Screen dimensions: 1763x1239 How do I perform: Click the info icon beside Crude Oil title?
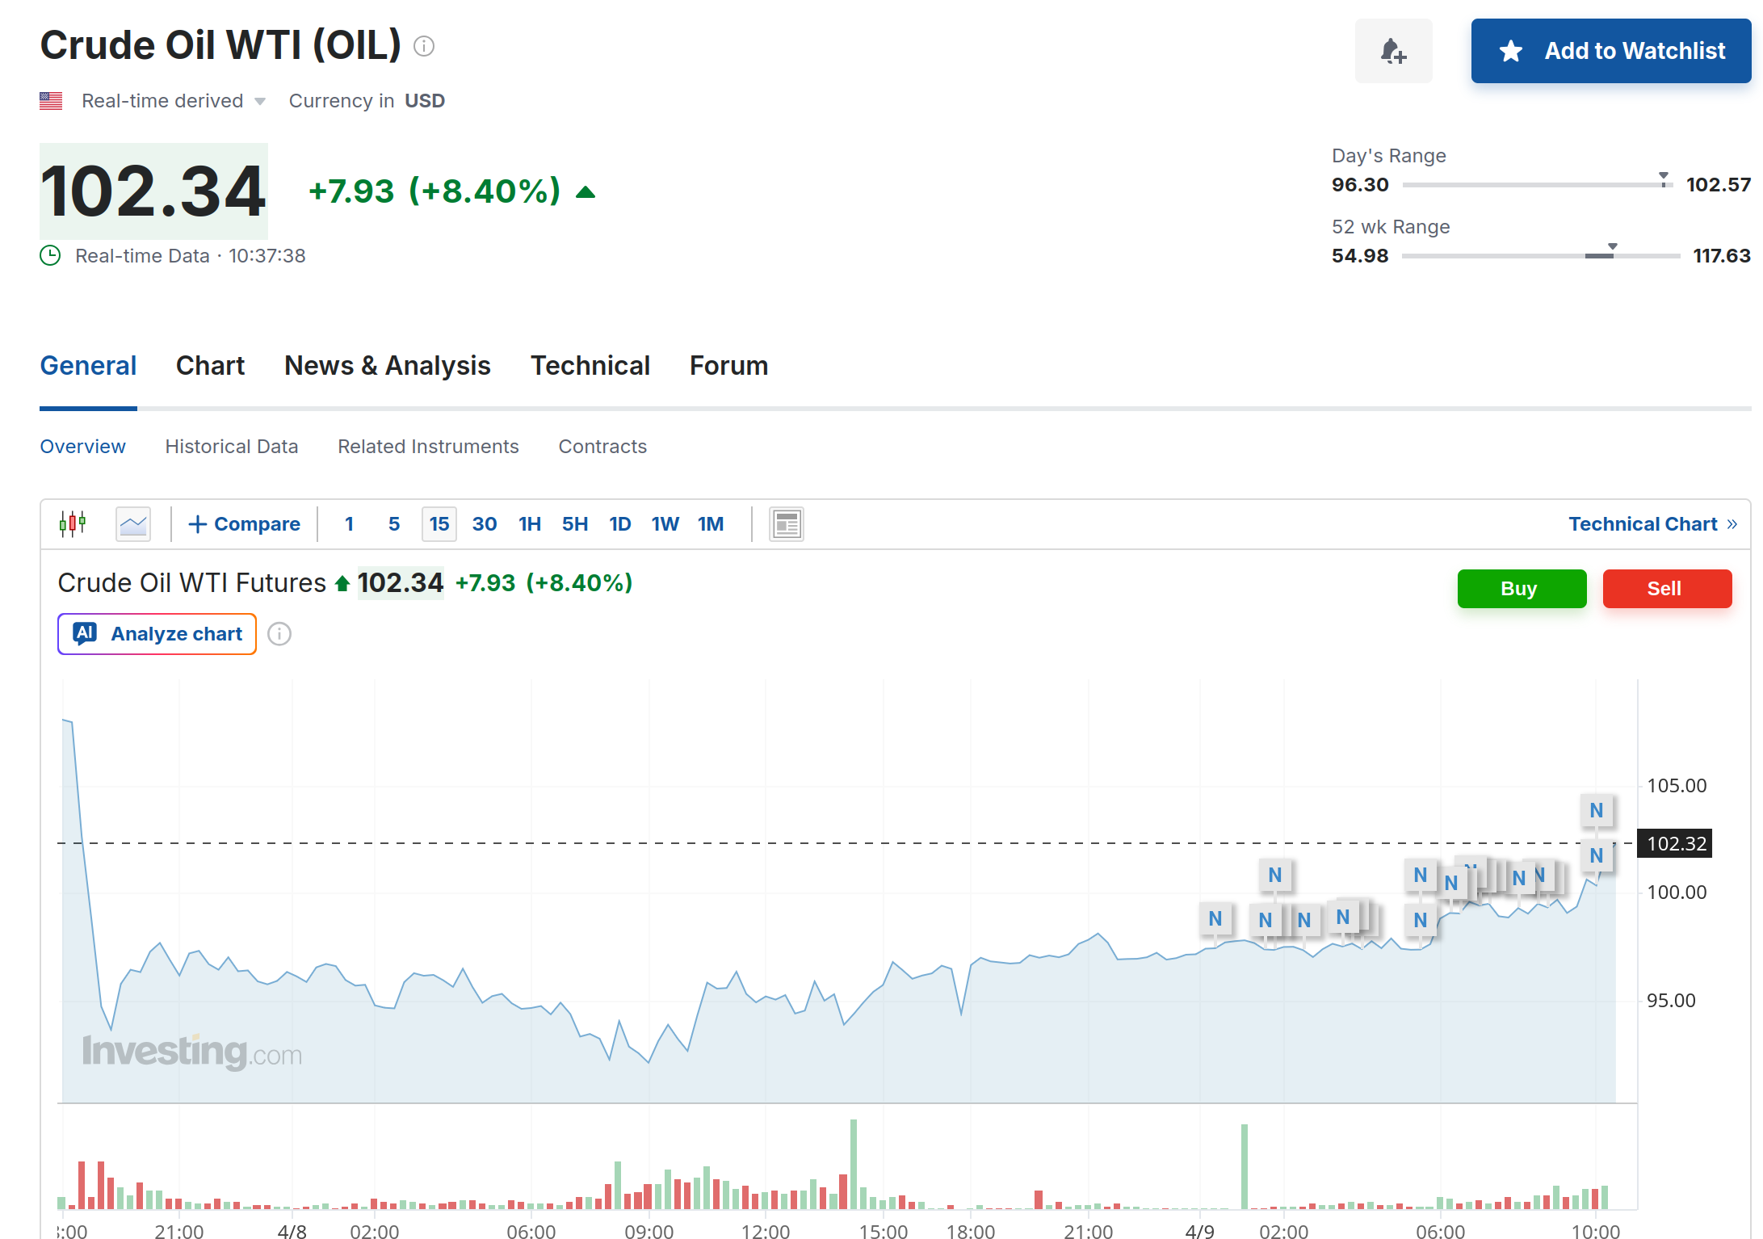[x=424, y=46]
